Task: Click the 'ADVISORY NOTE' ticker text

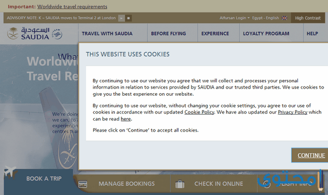Action: [x=61, y=18]
